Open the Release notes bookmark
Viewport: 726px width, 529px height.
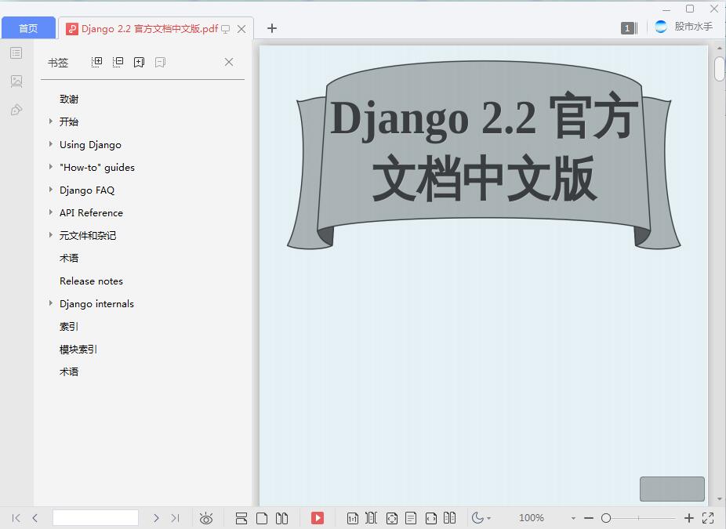click(x=90, y=281)
